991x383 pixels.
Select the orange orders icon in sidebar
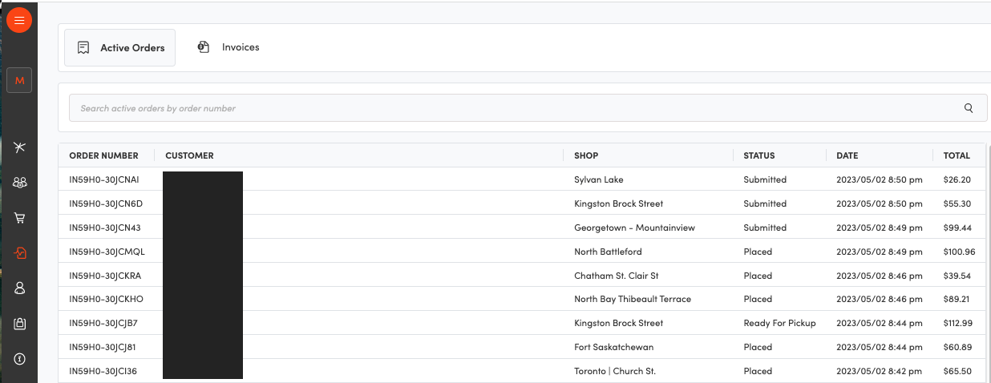[20, 253]
